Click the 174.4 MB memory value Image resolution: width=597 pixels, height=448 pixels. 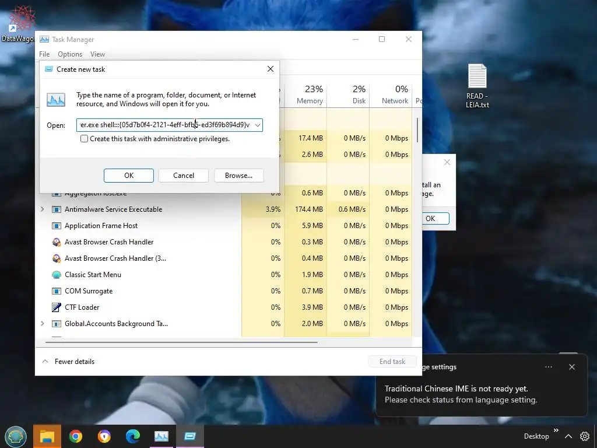point(309,209)
